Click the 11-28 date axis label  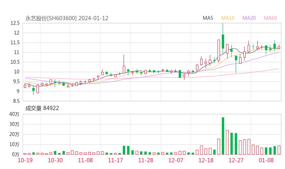(x=146, y=160)
